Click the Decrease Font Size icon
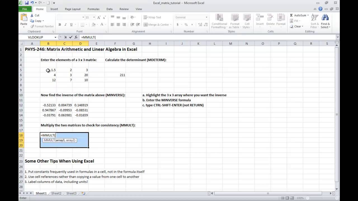358x201 pixels. (x=104, y=17)
